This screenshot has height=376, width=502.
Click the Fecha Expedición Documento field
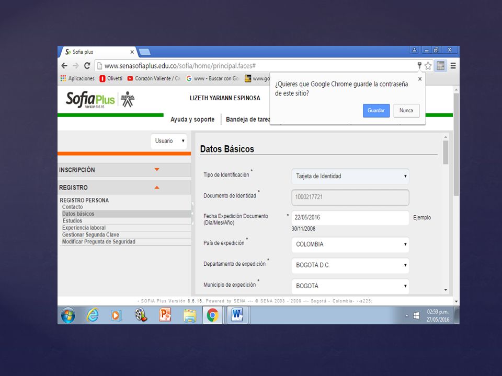[350, 218]
